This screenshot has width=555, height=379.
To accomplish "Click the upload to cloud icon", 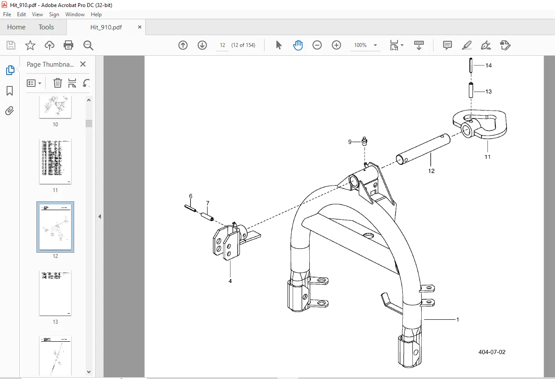I will 50,45.
